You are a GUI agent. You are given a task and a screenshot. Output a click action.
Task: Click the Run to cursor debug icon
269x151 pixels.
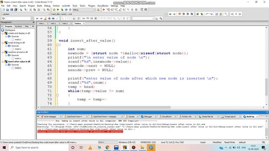point(108,10)
